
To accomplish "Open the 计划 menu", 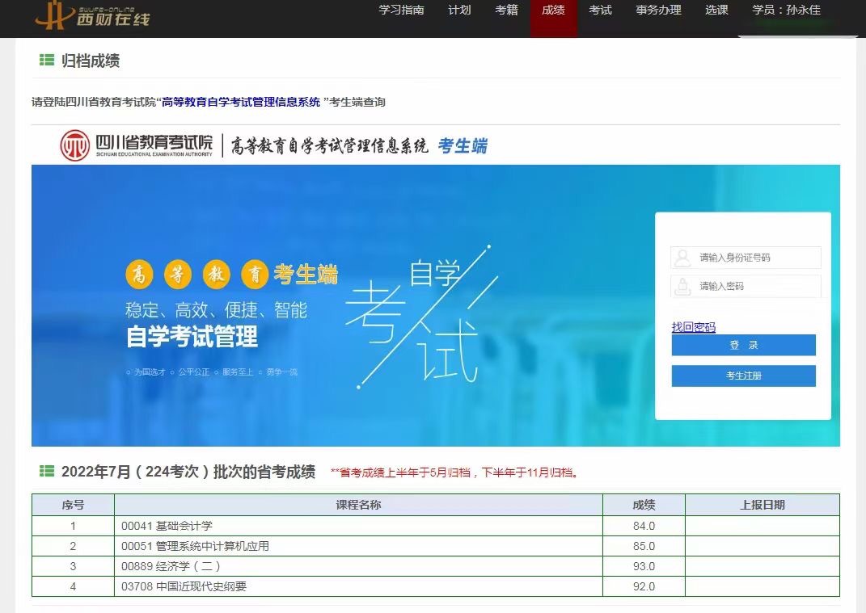I will 459,10.
